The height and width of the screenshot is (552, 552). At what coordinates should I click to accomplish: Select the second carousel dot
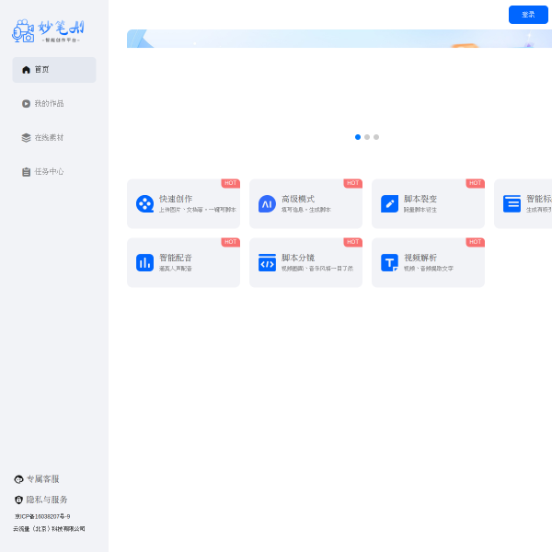tap(367, 137)
